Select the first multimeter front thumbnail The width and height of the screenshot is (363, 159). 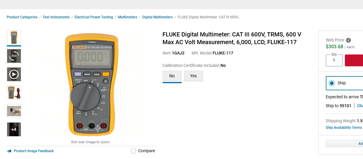pos(14,38)
